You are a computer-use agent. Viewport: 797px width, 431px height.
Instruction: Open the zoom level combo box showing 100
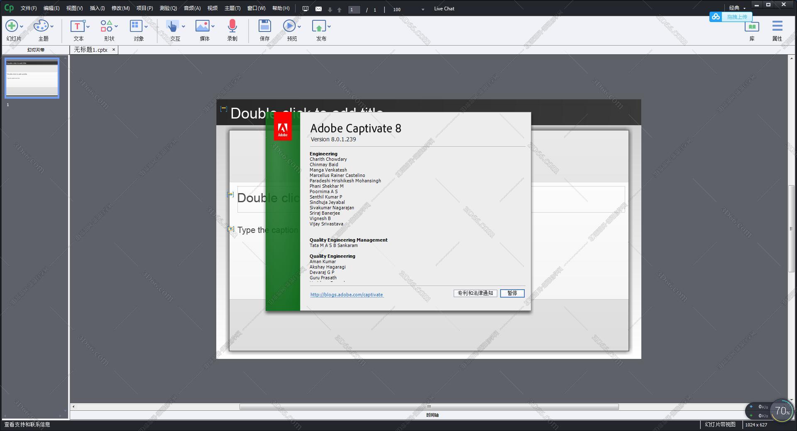point(409,9)
